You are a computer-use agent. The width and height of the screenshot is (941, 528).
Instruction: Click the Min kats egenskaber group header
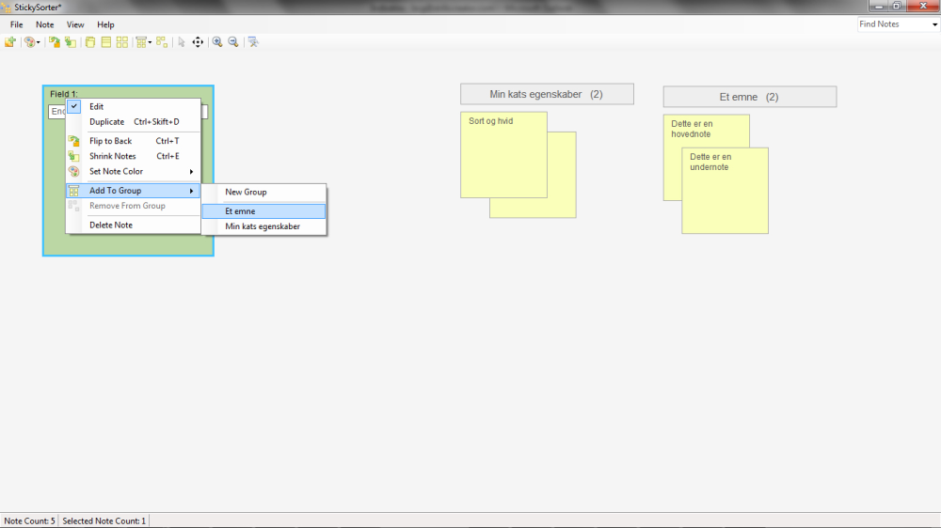[x=547, y=94]
